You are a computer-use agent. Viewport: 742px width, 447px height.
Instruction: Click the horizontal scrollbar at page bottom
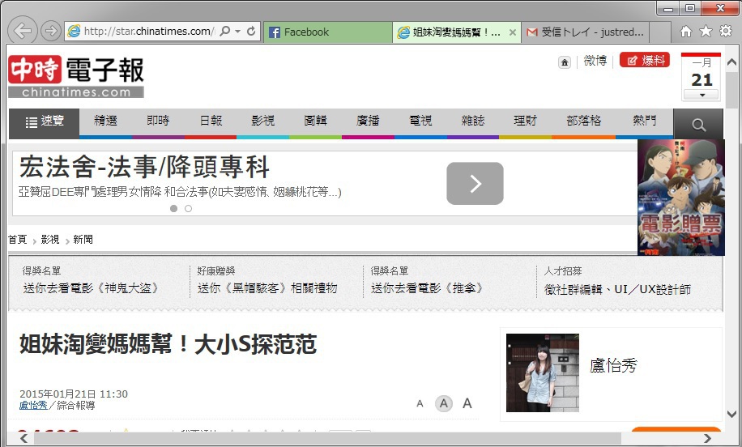click(x=324, y=438)
